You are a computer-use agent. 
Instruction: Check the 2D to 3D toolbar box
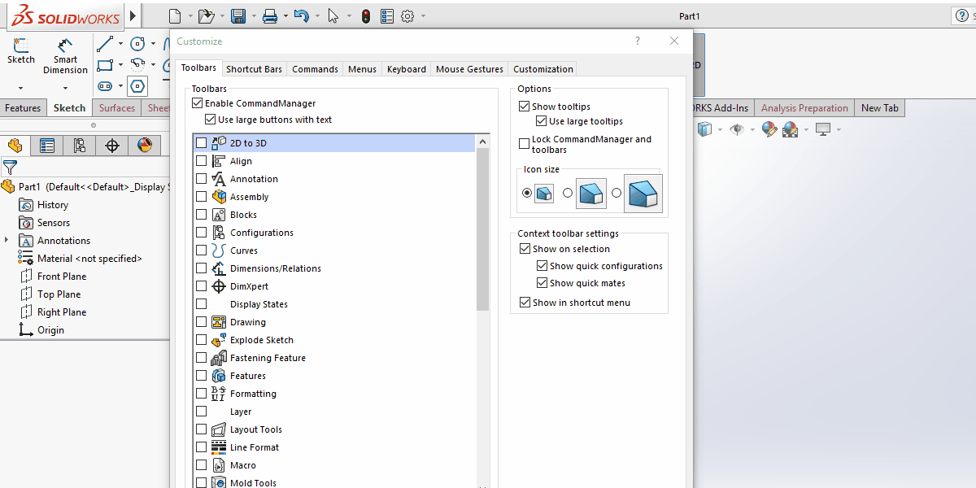point(202,143)
